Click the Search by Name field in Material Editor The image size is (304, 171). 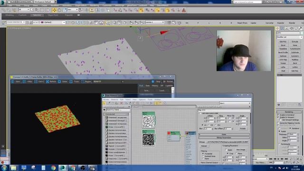118,110
